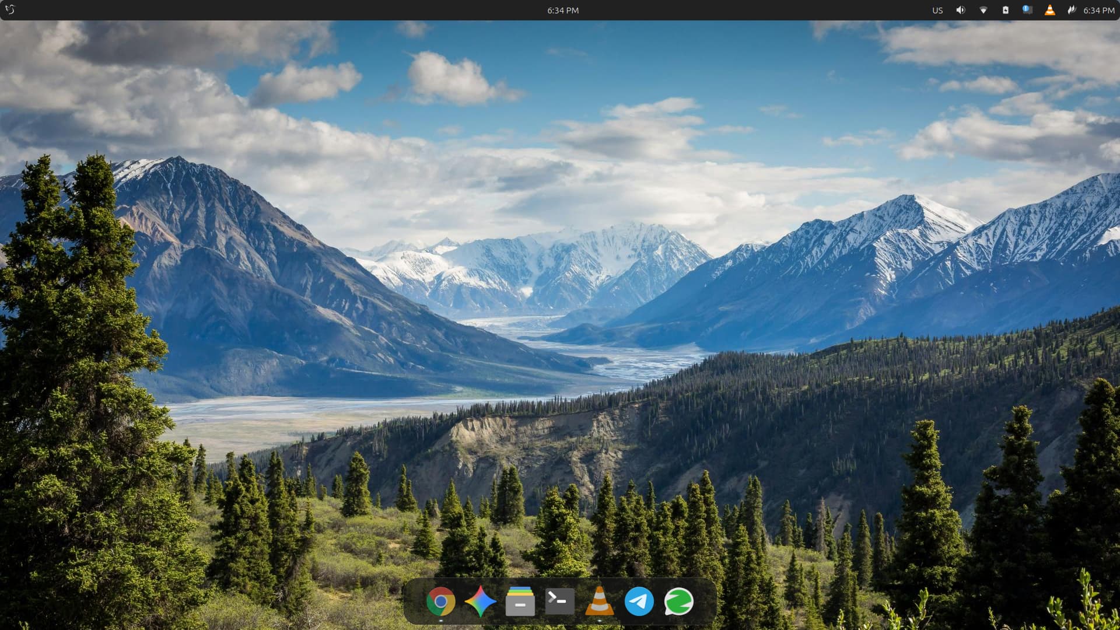Click the right-side 6:34 PM clock
The image size is (1120, 630).
(x=1098, y=10)
